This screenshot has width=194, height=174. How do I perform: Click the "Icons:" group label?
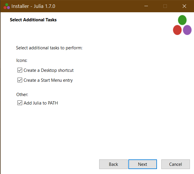[x=22, y=61]
